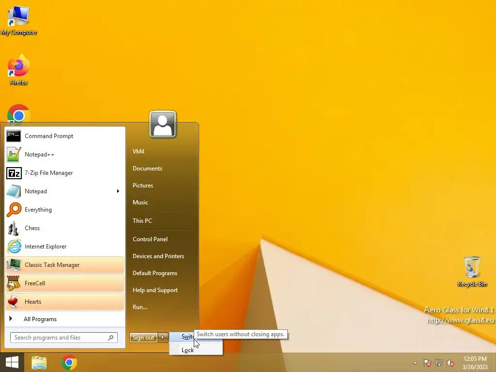Click the "Classic Task Manager" label text

(52, 265)
